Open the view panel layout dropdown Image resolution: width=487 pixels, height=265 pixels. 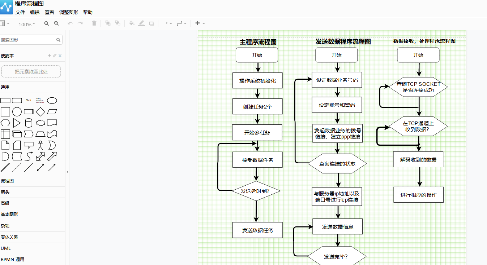click(x=5, y=23)
